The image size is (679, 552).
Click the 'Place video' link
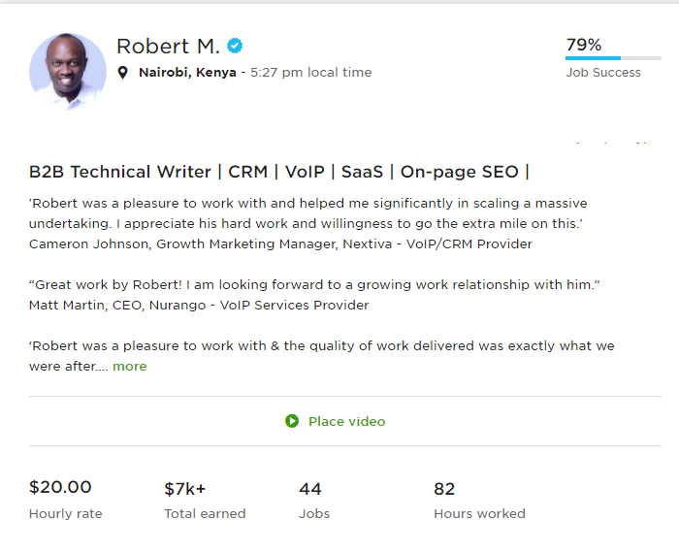[x=346, y=421]
